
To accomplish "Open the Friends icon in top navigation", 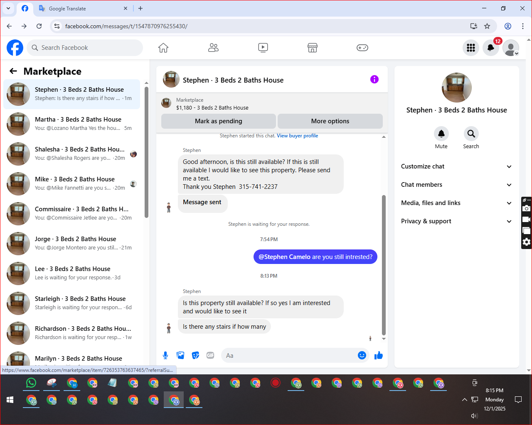I will tap(213, 48).
